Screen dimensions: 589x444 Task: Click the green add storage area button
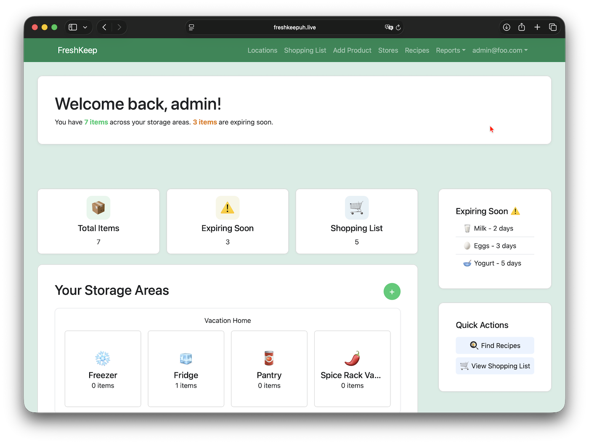tap(392, 292)
